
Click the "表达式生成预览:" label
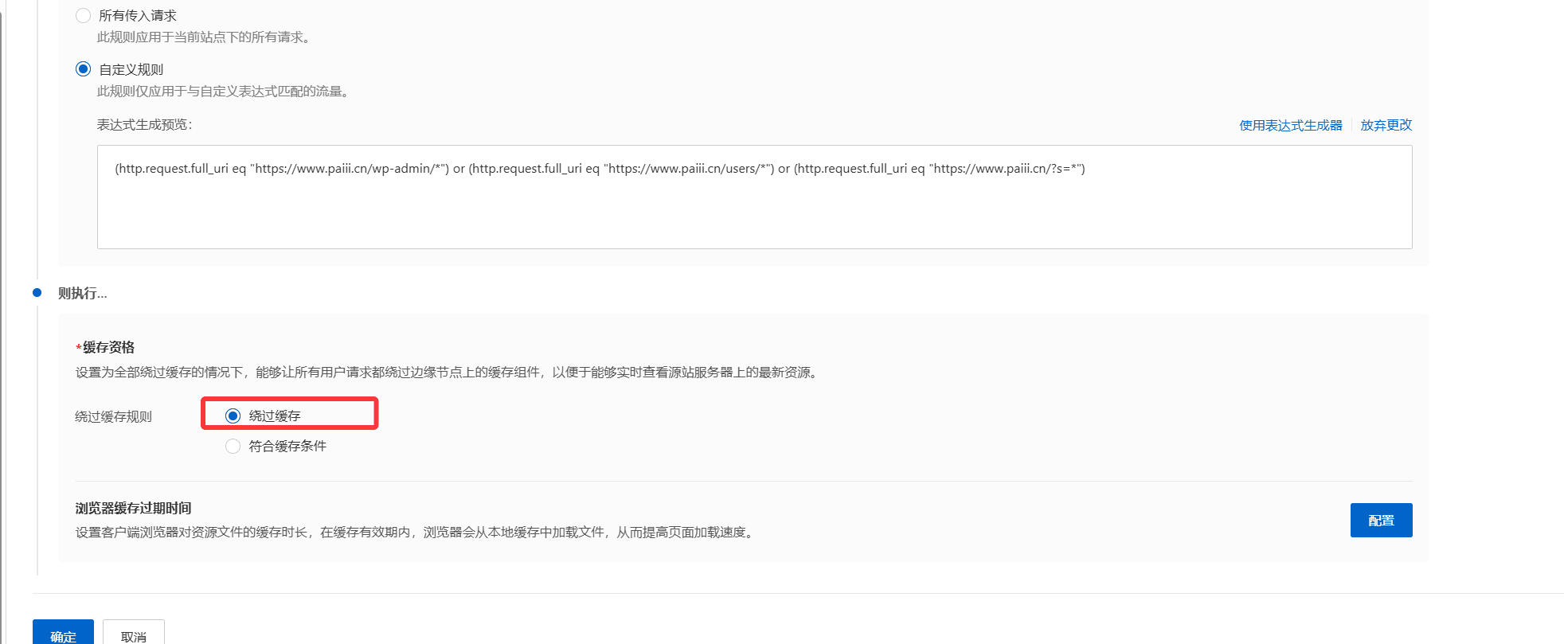click(144, 125)
